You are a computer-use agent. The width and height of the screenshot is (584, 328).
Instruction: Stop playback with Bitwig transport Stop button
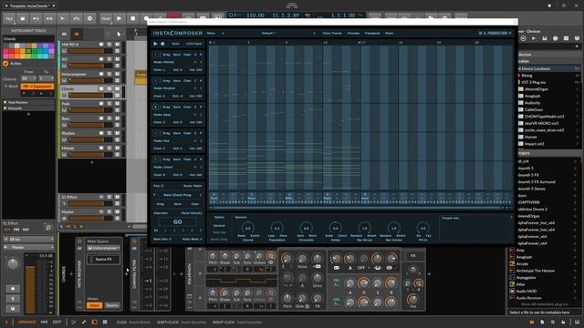coord(133,18)
